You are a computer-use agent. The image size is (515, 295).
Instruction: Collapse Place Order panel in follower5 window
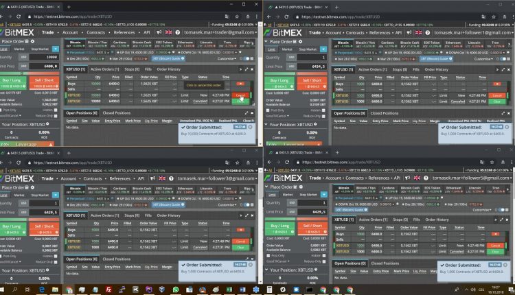click(x=266, y=187)
